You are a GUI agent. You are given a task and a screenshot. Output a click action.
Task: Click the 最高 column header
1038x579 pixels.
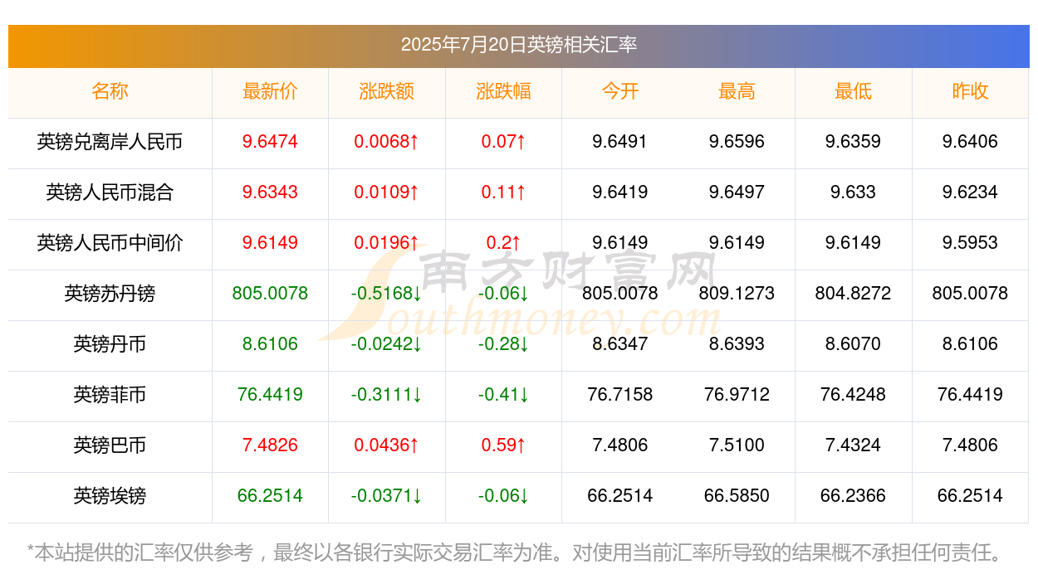coord(737,91)
